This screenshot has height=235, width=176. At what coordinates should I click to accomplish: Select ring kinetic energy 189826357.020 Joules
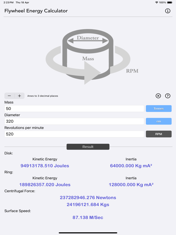point(45,185)
